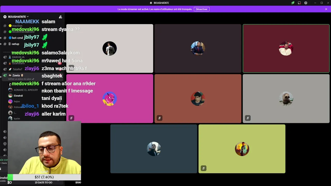Select the gray tile with white-clothed avatar
331x186 pixels.
pos(286,99)
